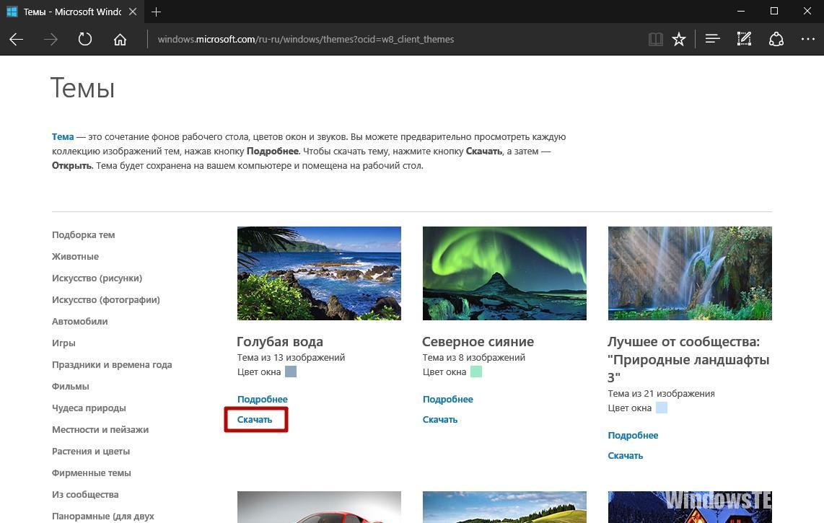Open Подборка тем category

pos(83,235)
